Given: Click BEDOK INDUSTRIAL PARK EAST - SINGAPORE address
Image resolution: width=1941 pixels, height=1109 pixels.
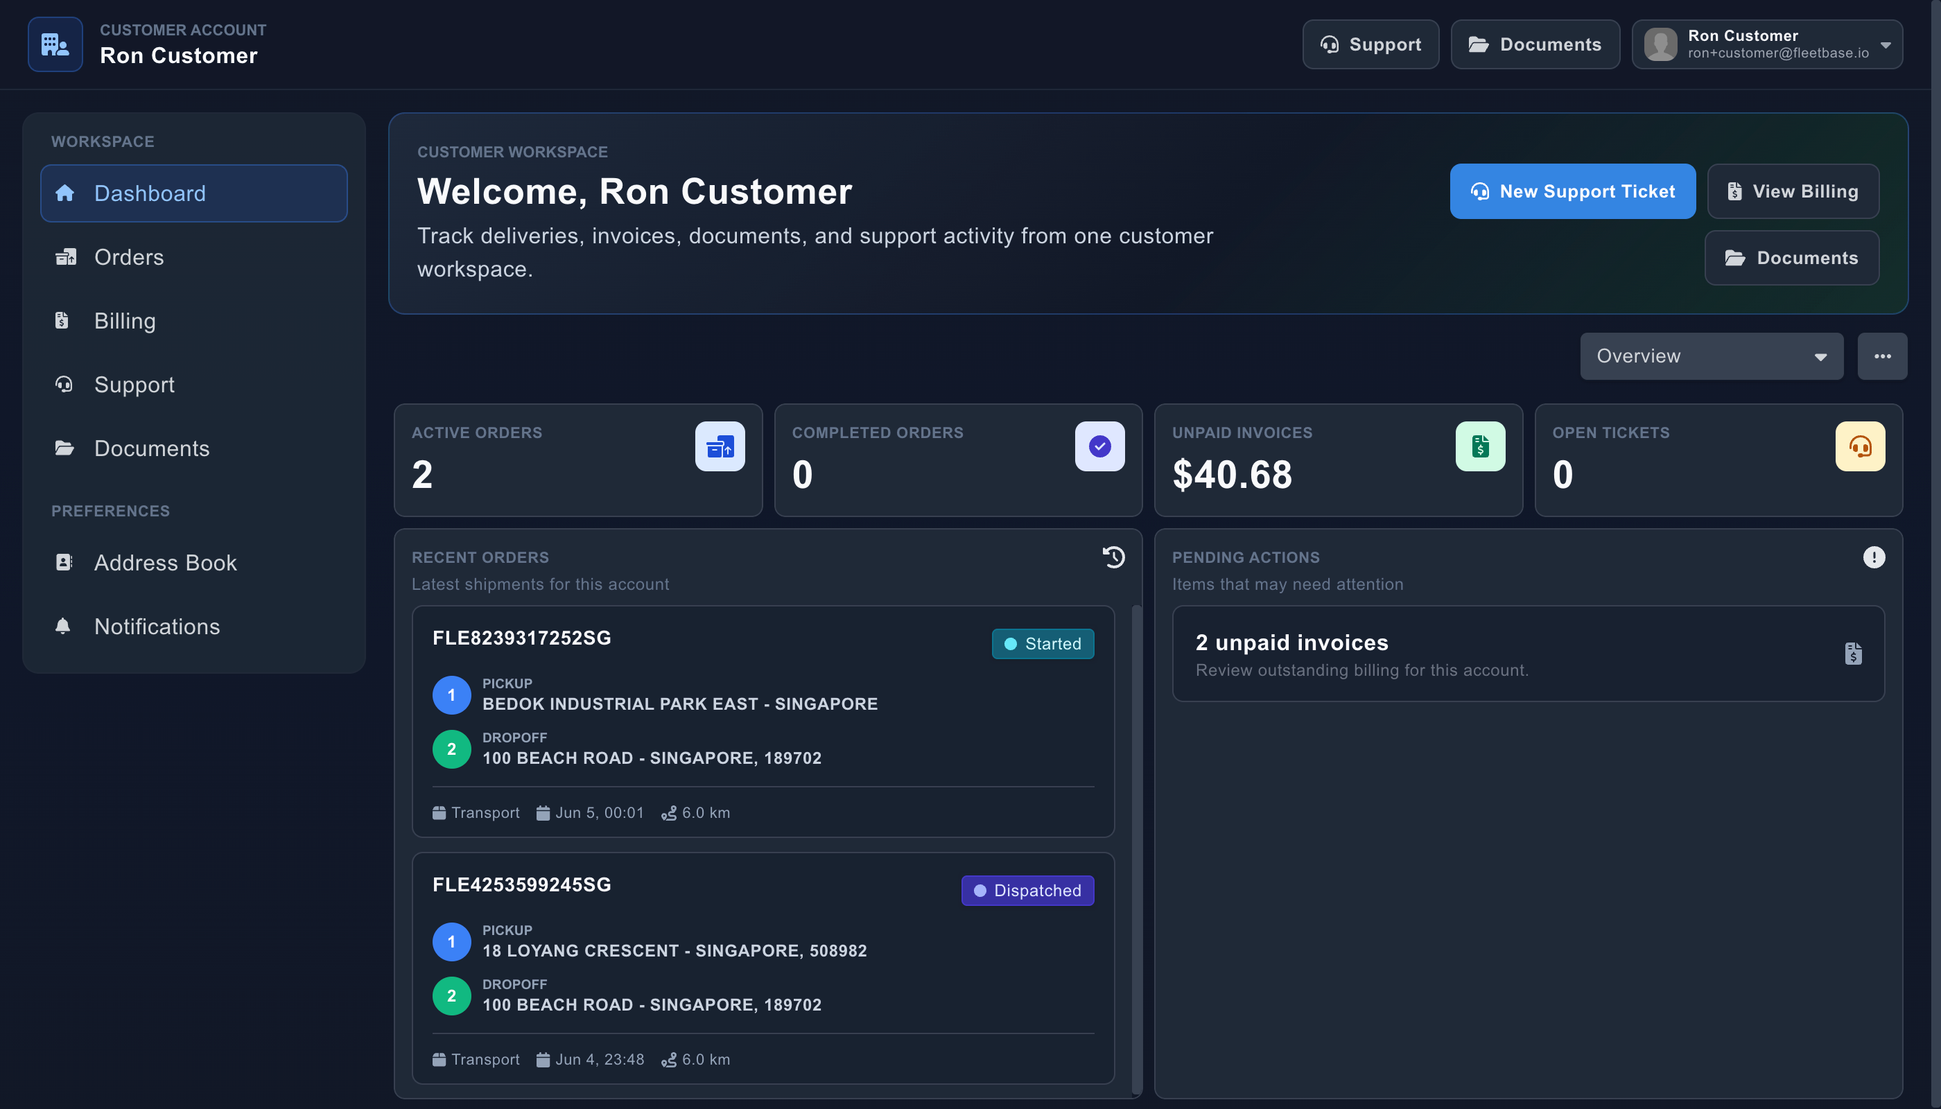Looking at the screenshot, I should pos(679,704).
